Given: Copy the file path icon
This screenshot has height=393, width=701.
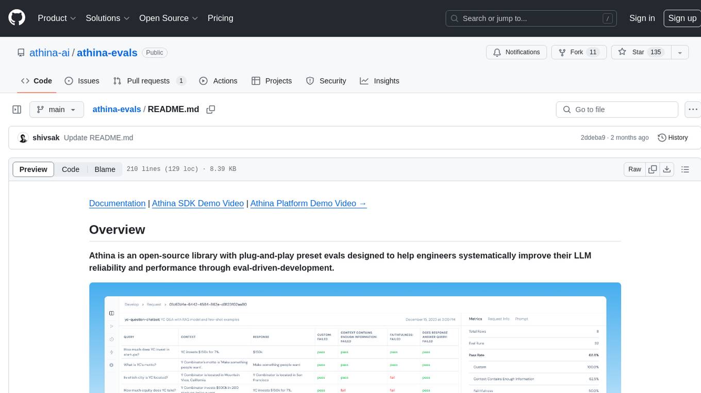Looking at the screenshot, I should pyautogui.click(x=210, y=110).
